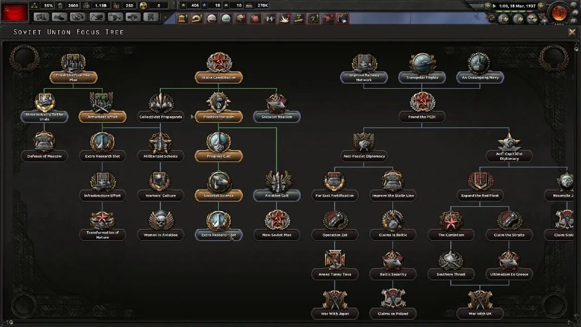Select the naval map mode icon
The width and height of the screenshot is (581, 327).
coord(518,19)
